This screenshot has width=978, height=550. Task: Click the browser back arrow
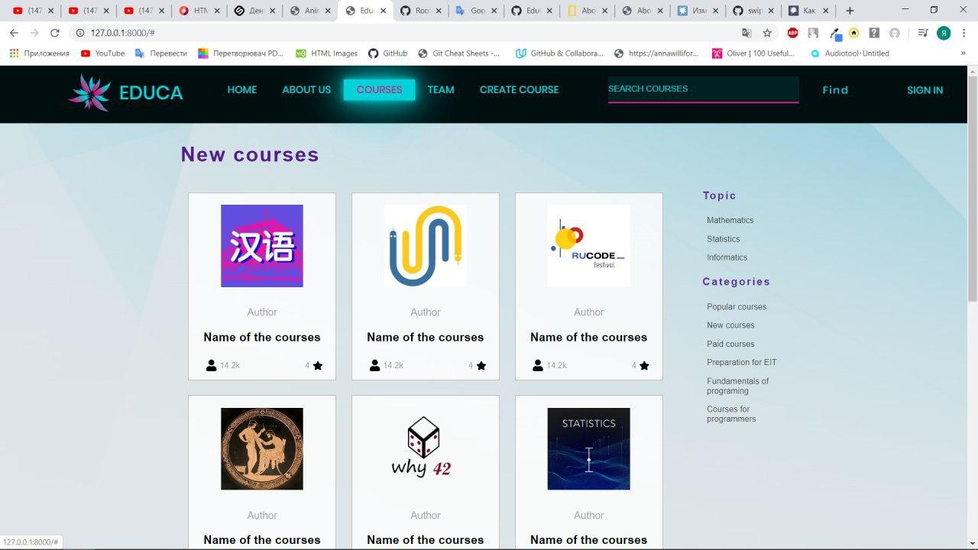tap(14, 33)
